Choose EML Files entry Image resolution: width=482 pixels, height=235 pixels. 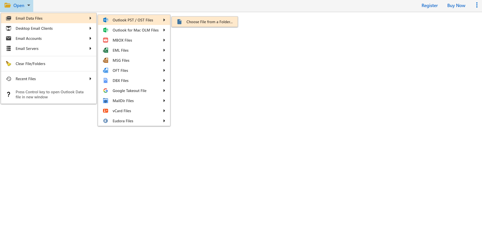coord(134,50)
